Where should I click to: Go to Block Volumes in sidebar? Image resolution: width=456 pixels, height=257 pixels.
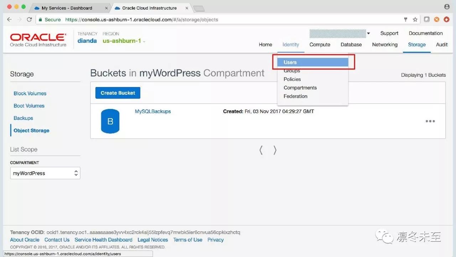click(30, 94)
